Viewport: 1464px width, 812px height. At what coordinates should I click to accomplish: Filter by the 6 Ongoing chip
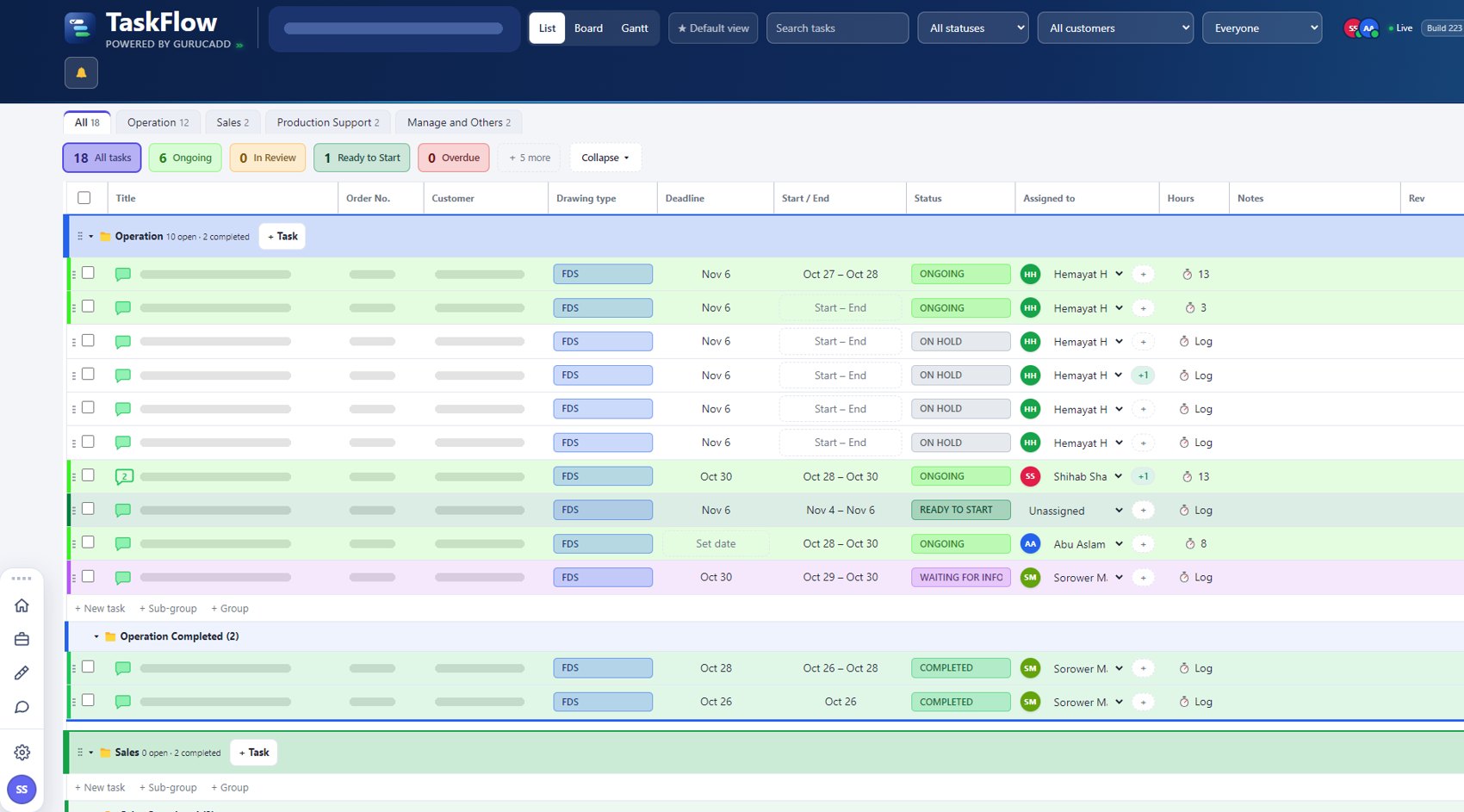point(185,158)
